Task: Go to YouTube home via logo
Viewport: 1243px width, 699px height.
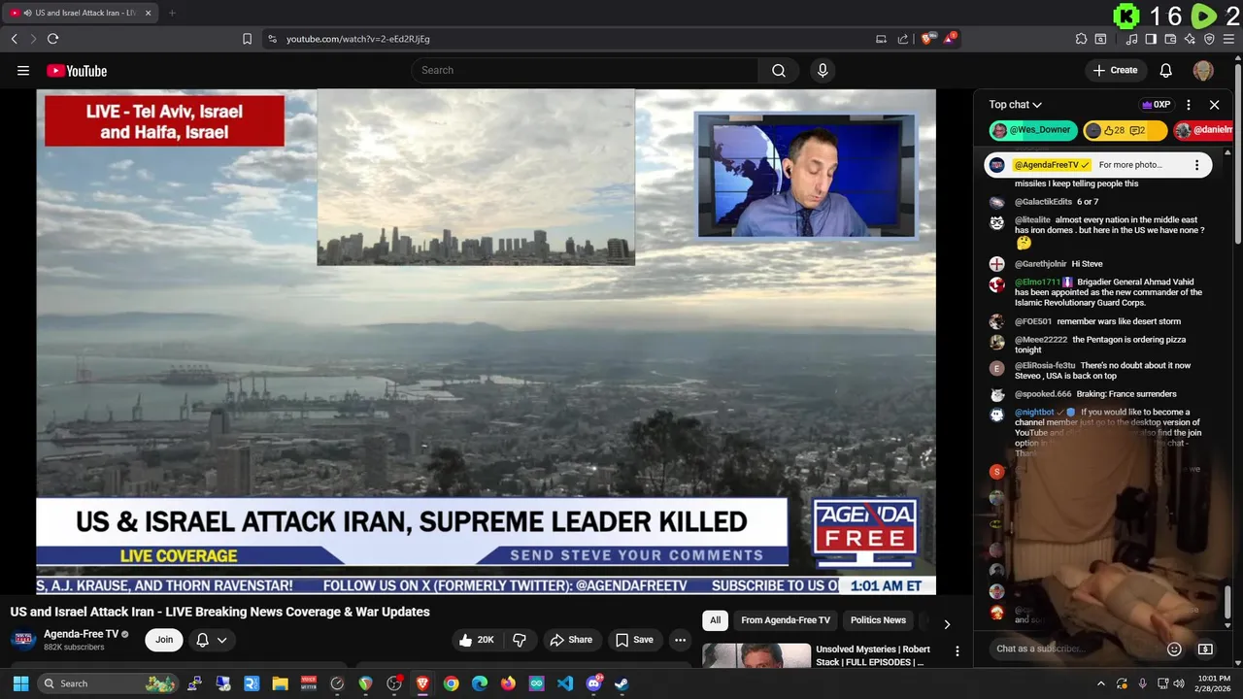Action: point(77,70)
